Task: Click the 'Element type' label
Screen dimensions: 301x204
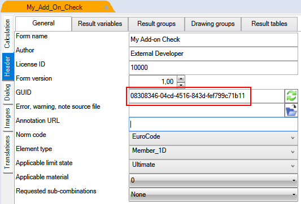Action: (34, 149)
